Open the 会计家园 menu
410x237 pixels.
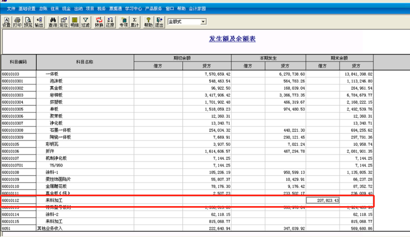click(197, 9)
